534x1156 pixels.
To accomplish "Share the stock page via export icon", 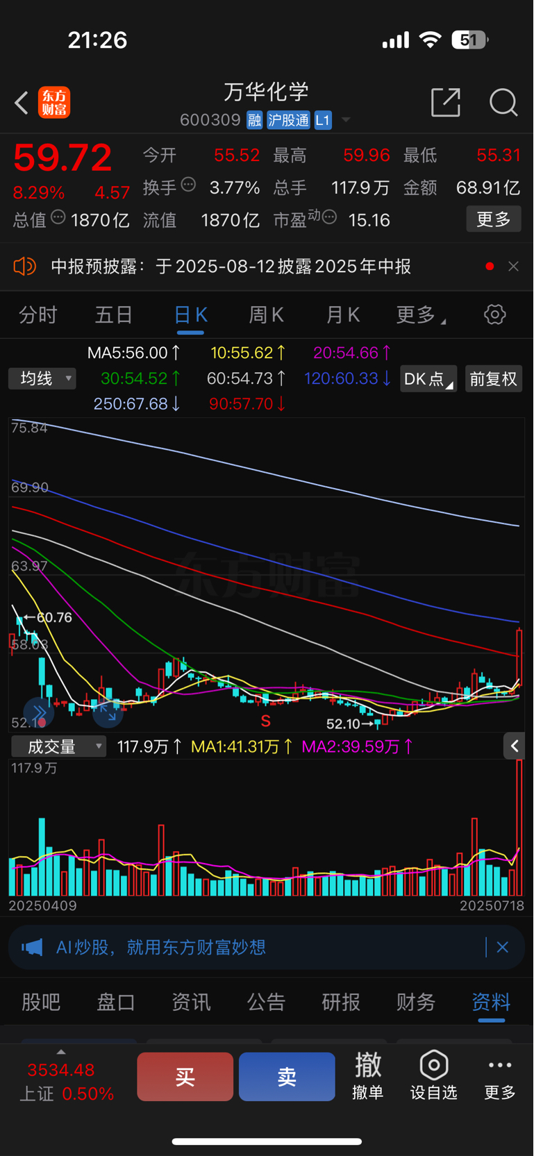I will coord(446,102).
